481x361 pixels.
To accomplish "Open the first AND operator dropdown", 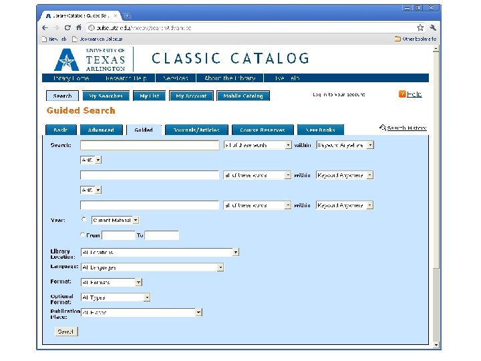I will [x=91, y=160].
